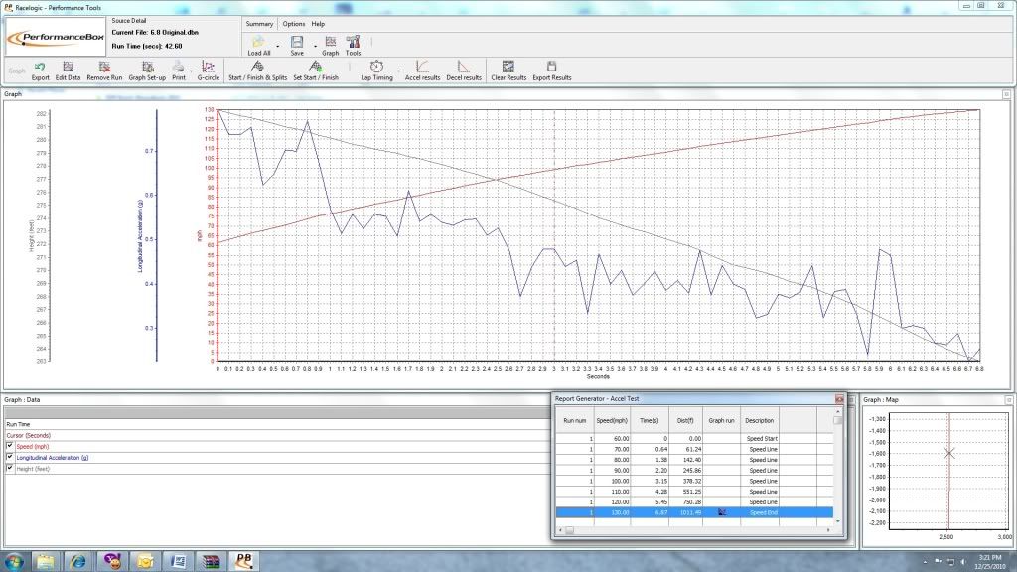The height and width of the screenshot is (572, 1017).
Task: Open Start / Finish & Splits
Action: [257, 67]
